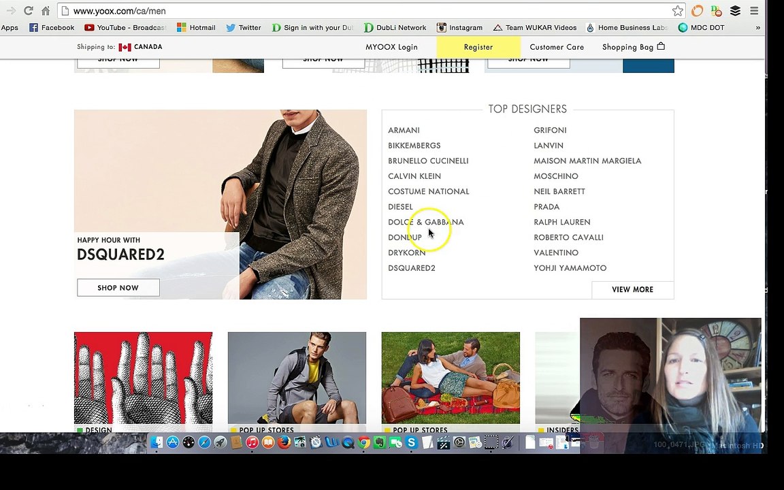This screenshot has width=784, height=490.
Task: Click the address bar URL field
Action: coord(370,10)
